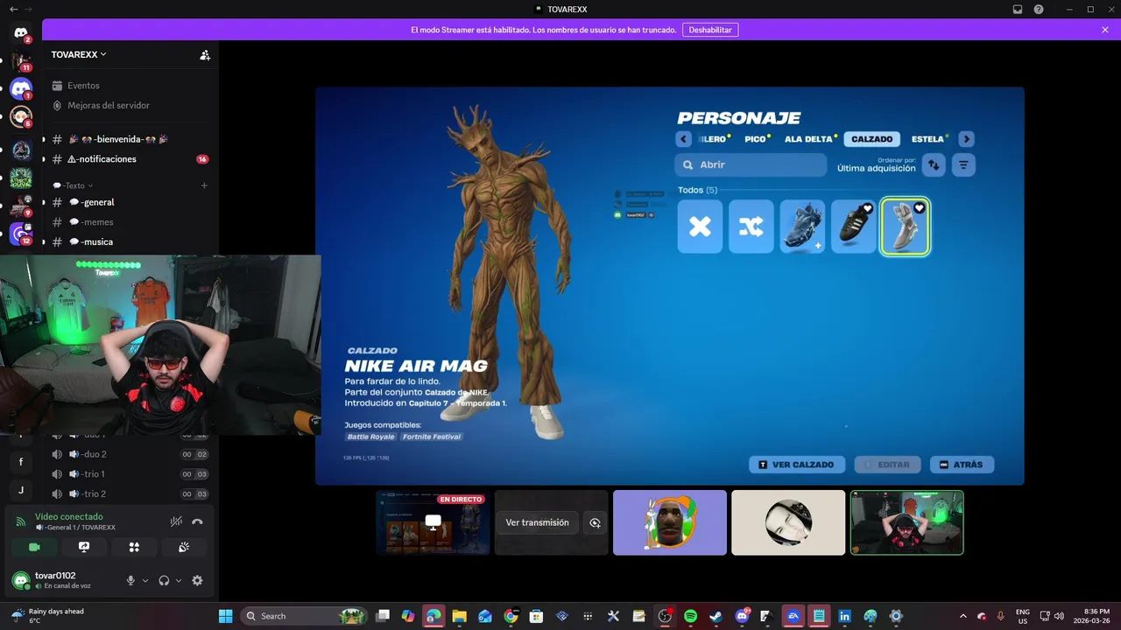The height and width of the screenshot is (630, 1121).
Task: Open the Windows Start menu
Action: tap(225, 616)
